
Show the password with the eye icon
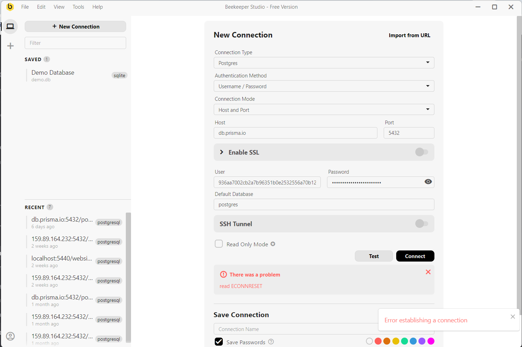coord(428,182)
